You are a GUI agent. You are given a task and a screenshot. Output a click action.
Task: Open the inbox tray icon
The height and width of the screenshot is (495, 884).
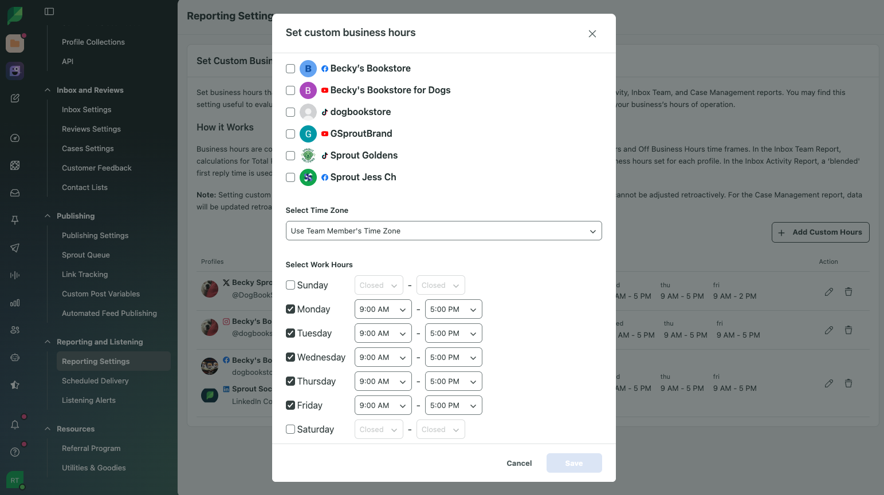click(15, 193)
